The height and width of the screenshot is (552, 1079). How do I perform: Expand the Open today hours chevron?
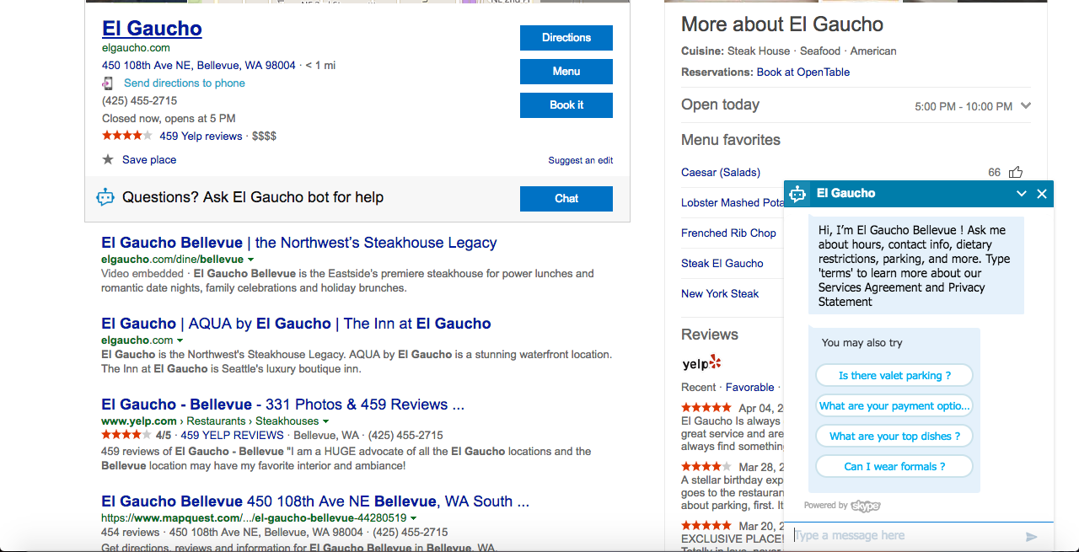1026,106
